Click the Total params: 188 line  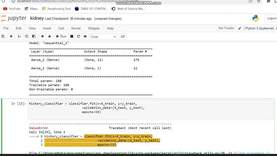(45, 81)
